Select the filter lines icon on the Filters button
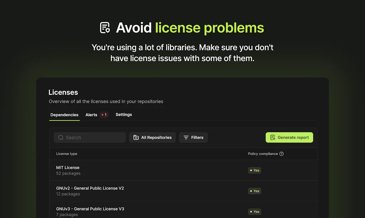The width and height of the screenshot is (365, 218). click(185, 137)
